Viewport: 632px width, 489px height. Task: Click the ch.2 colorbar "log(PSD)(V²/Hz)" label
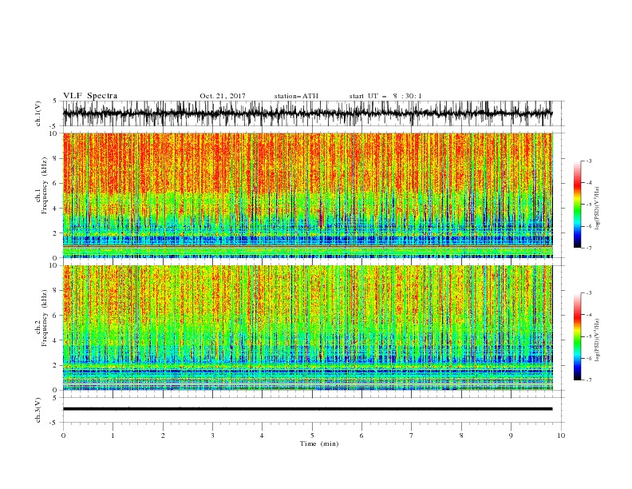(598, 340)
